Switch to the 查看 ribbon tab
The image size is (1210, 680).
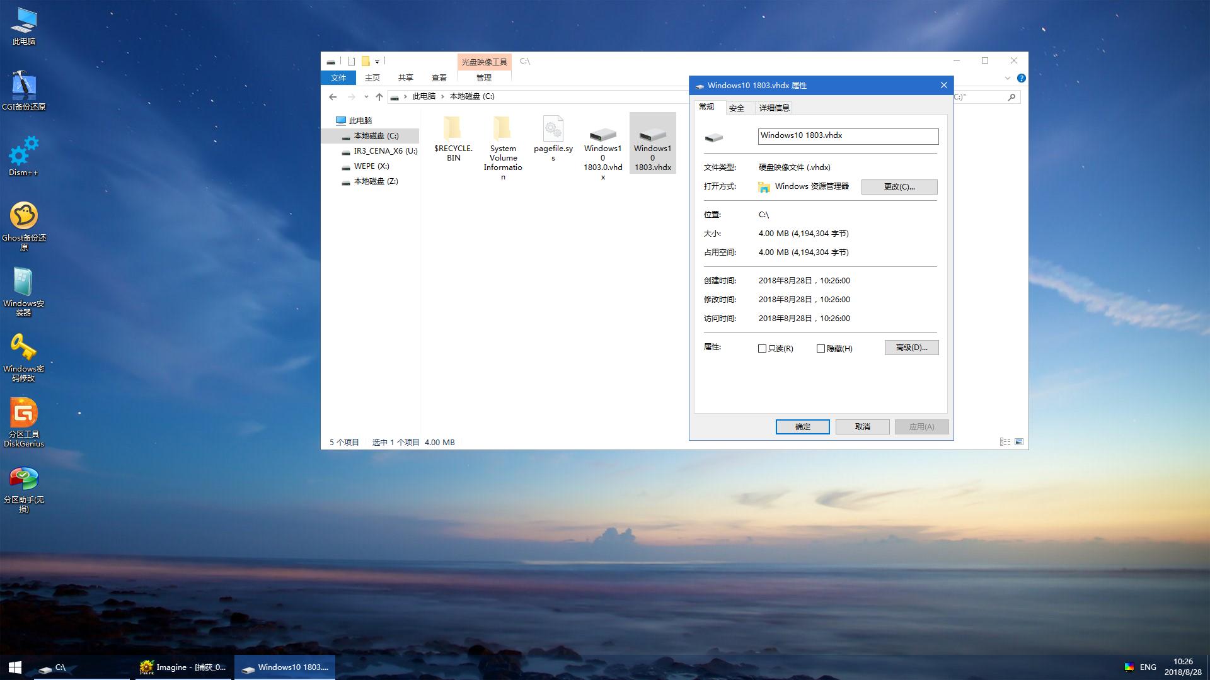[x=439, y=78]
